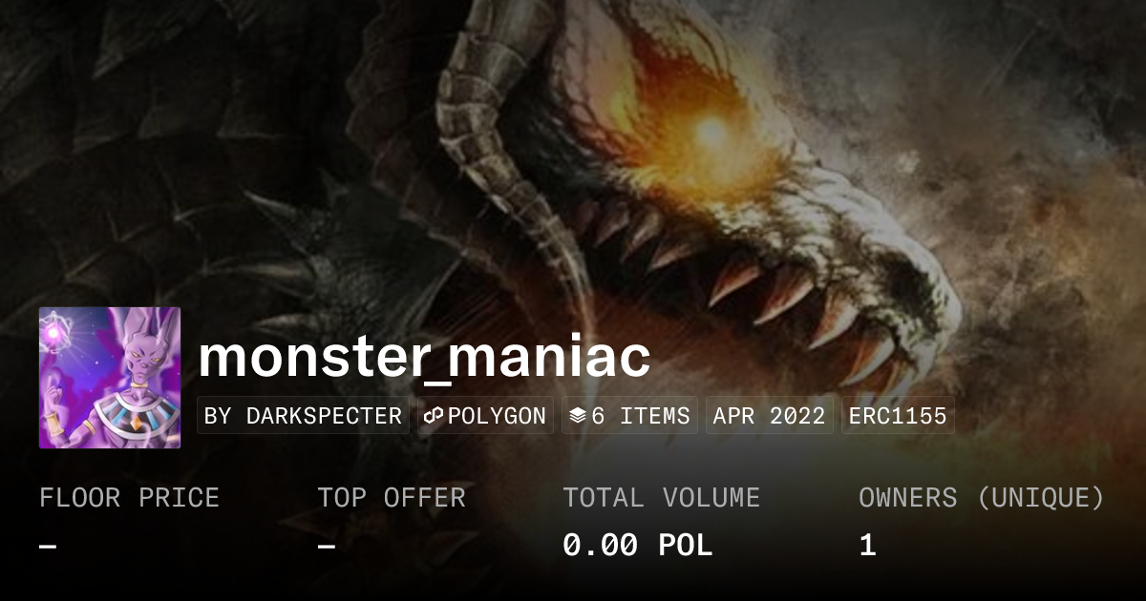Click the monster_maniac collection title
The width and height of the screenshot is (1146, 601).
pyautogui.click(x=424, y=357)
